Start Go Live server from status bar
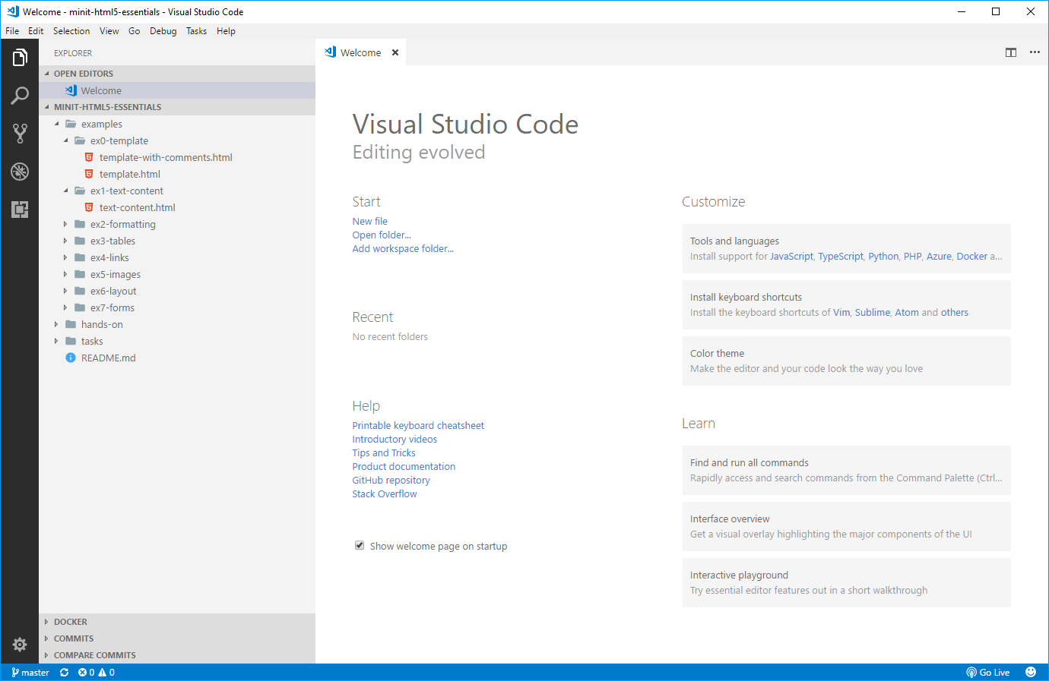Screen dimensions: 1049x681 click(x=988, y=673)
